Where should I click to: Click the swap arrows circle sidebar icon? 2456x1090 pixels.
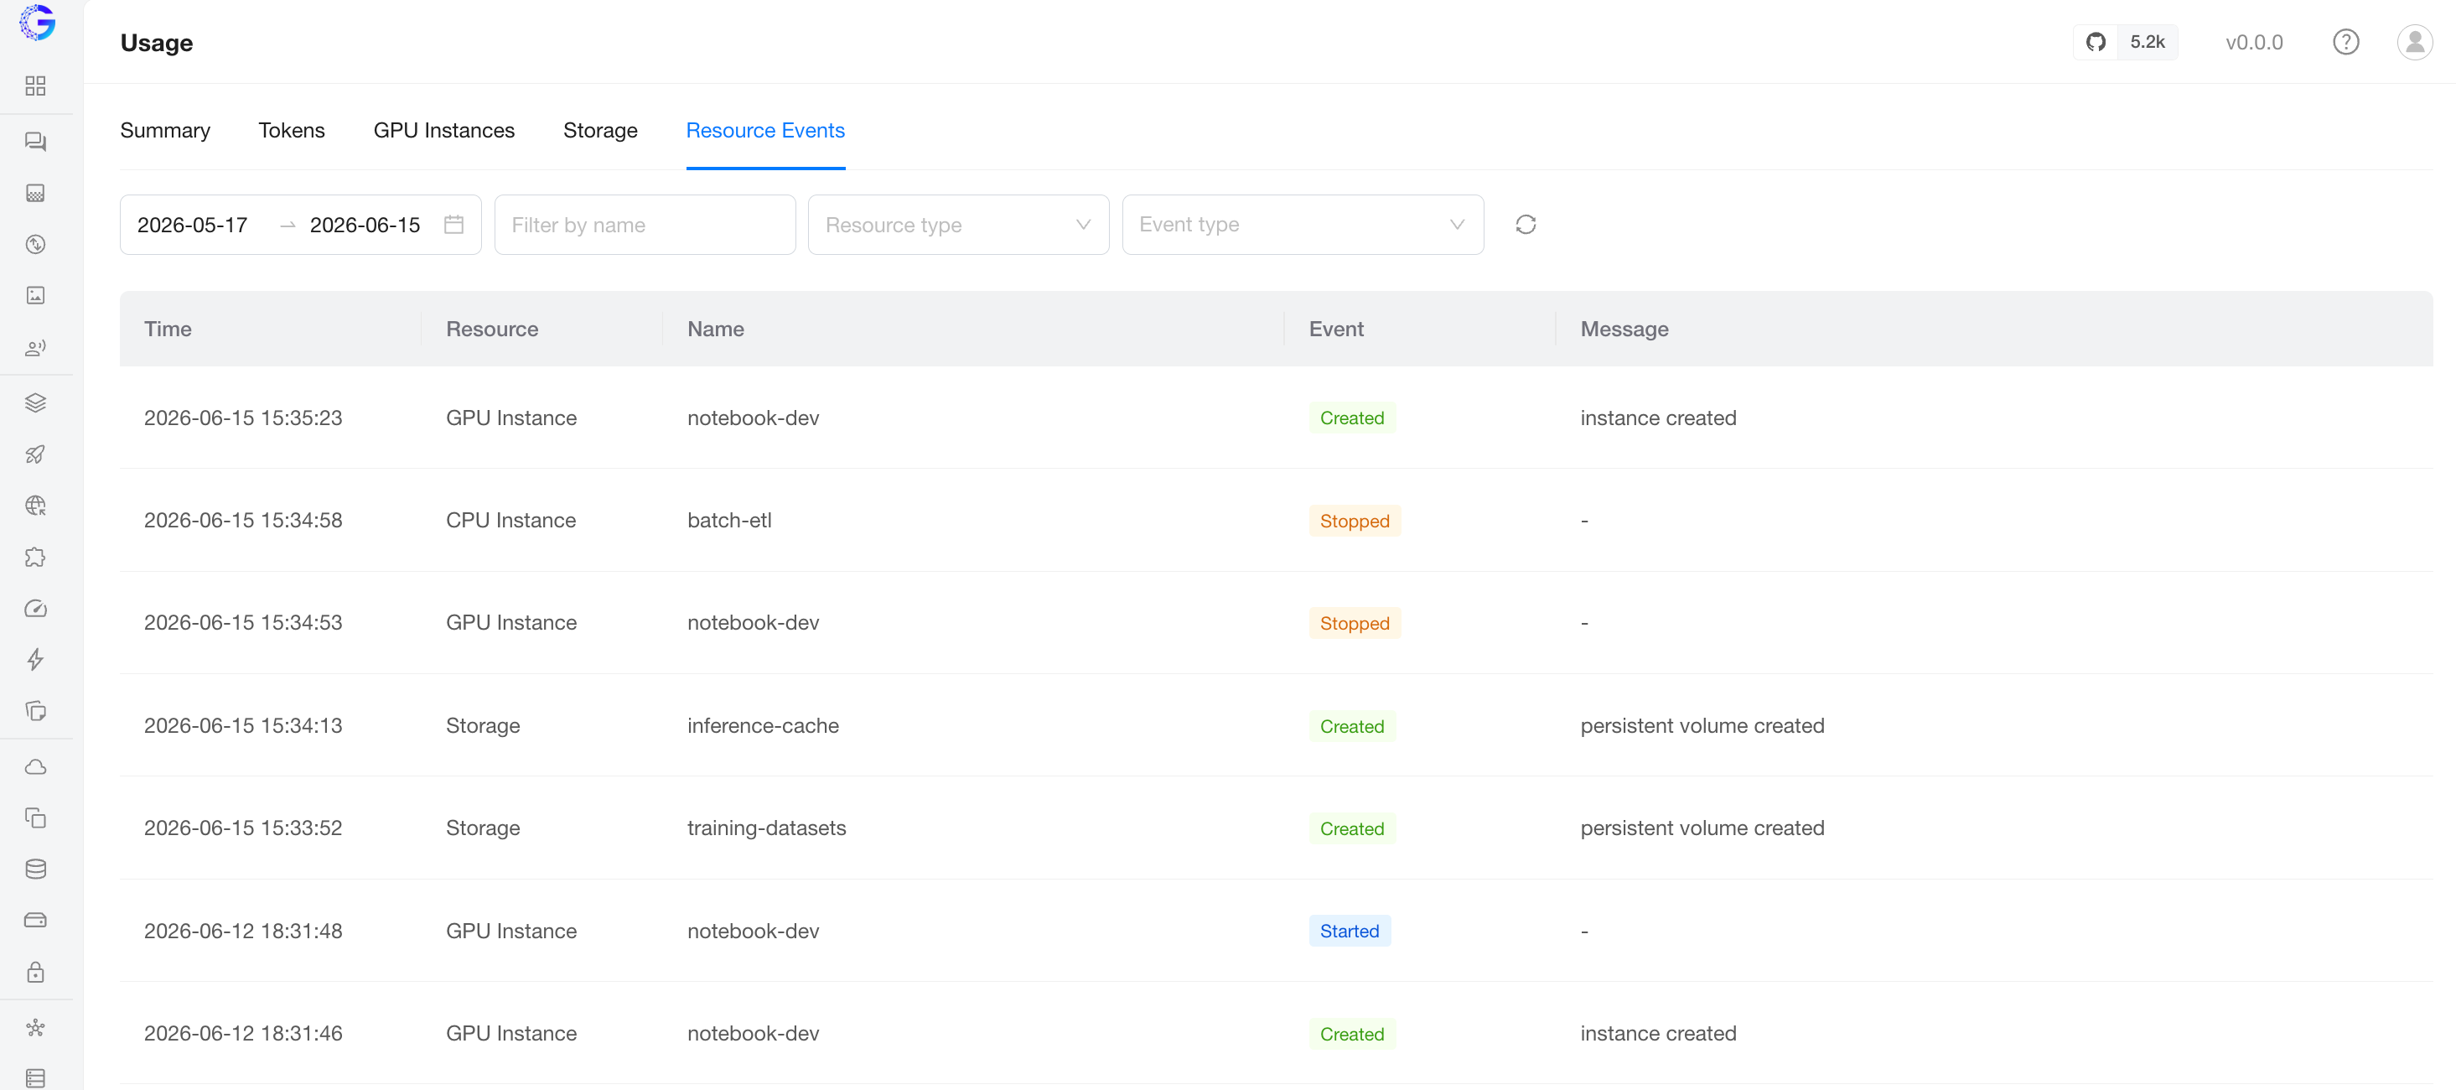coord(35,244)
